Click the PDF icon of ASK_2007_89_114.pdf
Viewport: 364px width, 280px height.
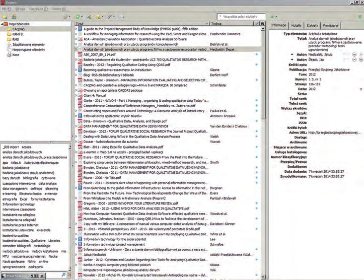[80, 54]
